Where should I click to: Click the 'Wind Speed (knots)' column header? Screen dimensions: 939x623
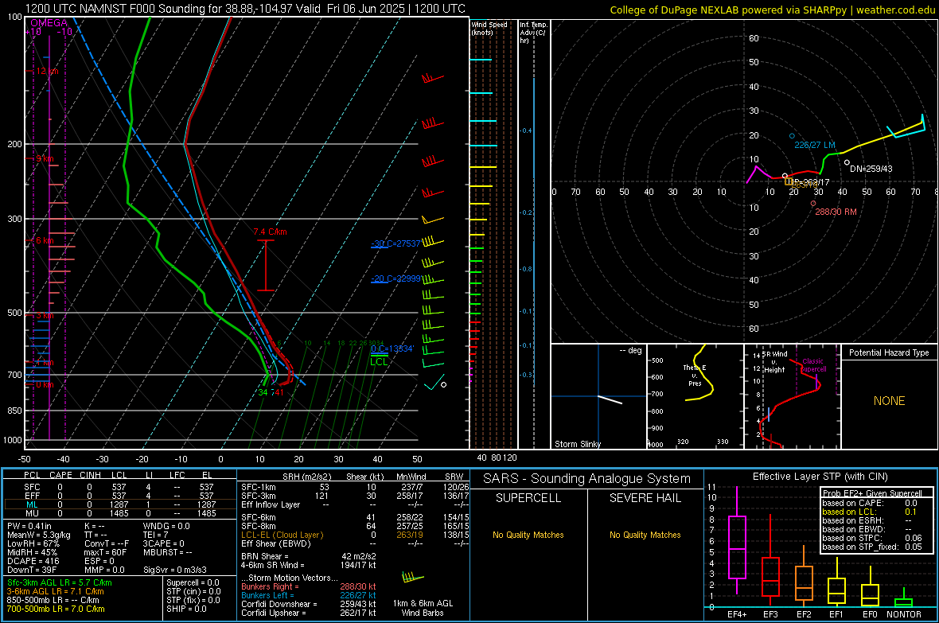(489, 29)
